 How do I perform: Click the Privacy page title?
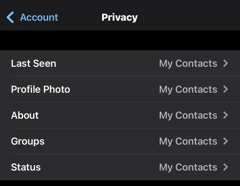(120, 17)
